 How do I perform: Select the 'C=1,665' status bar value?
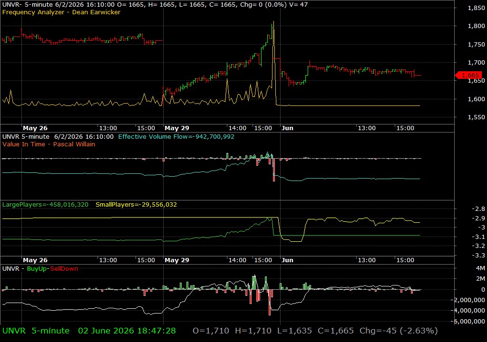tap(335, 331)
